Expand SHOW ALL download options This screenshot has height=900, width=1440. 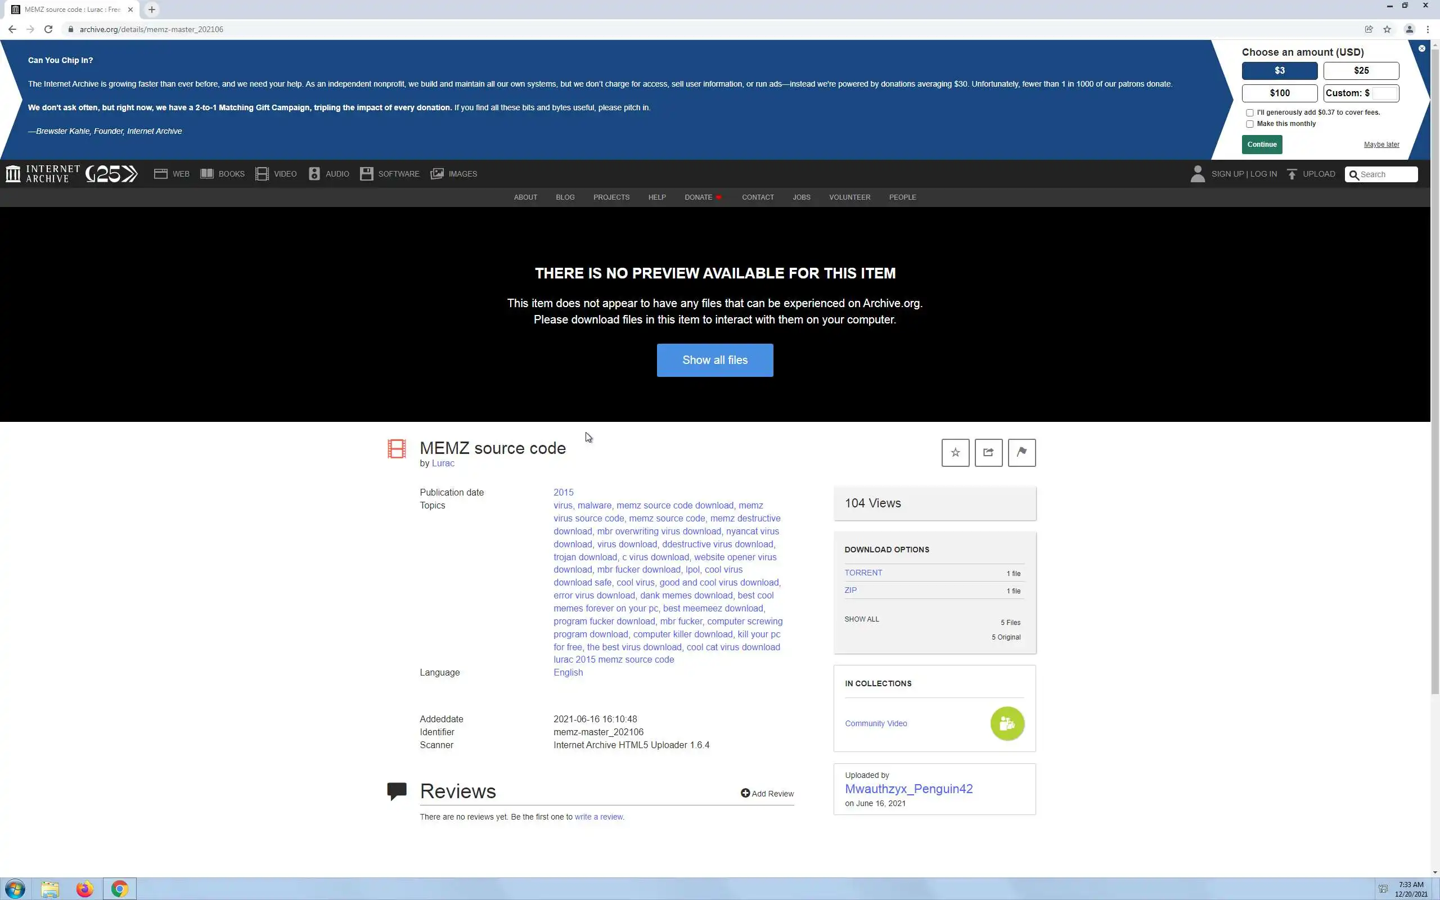point(861,619)
